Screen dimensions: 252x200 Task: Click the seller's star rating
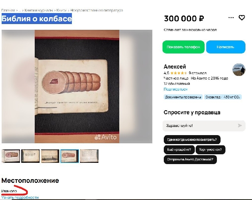point(178,73)
